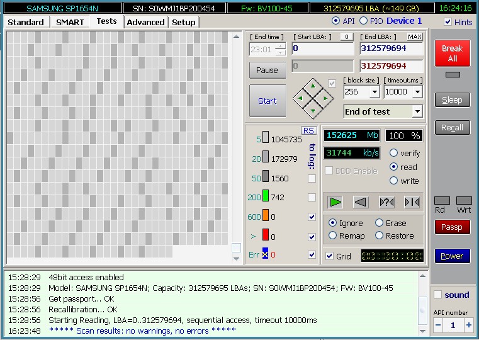
Task: Choose the Remap error action
Action: click(x=332, y=235)
